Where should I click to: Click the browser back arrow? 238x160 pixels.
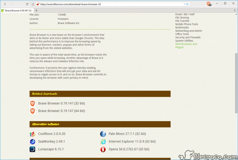click(5, 4)
